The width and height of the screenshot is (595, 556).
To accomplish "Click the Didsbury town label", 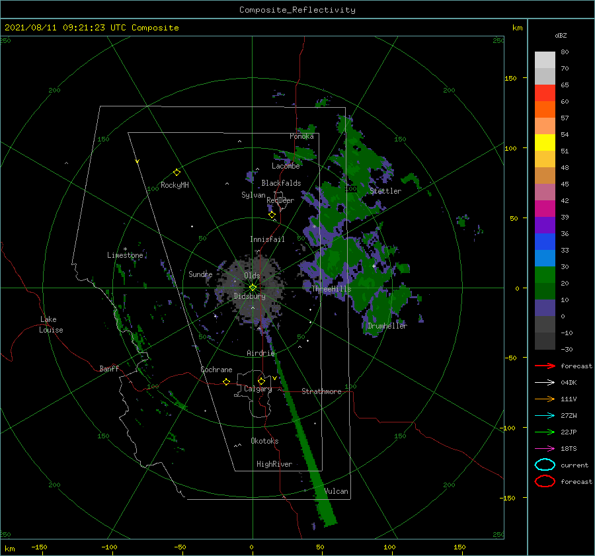I will (x=249, y=296).
